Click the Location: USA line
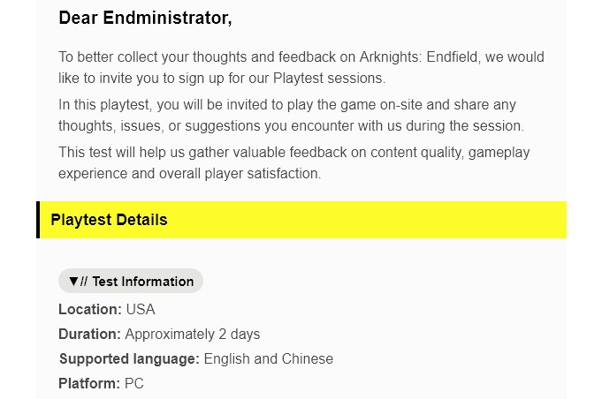 coord(107,309)
